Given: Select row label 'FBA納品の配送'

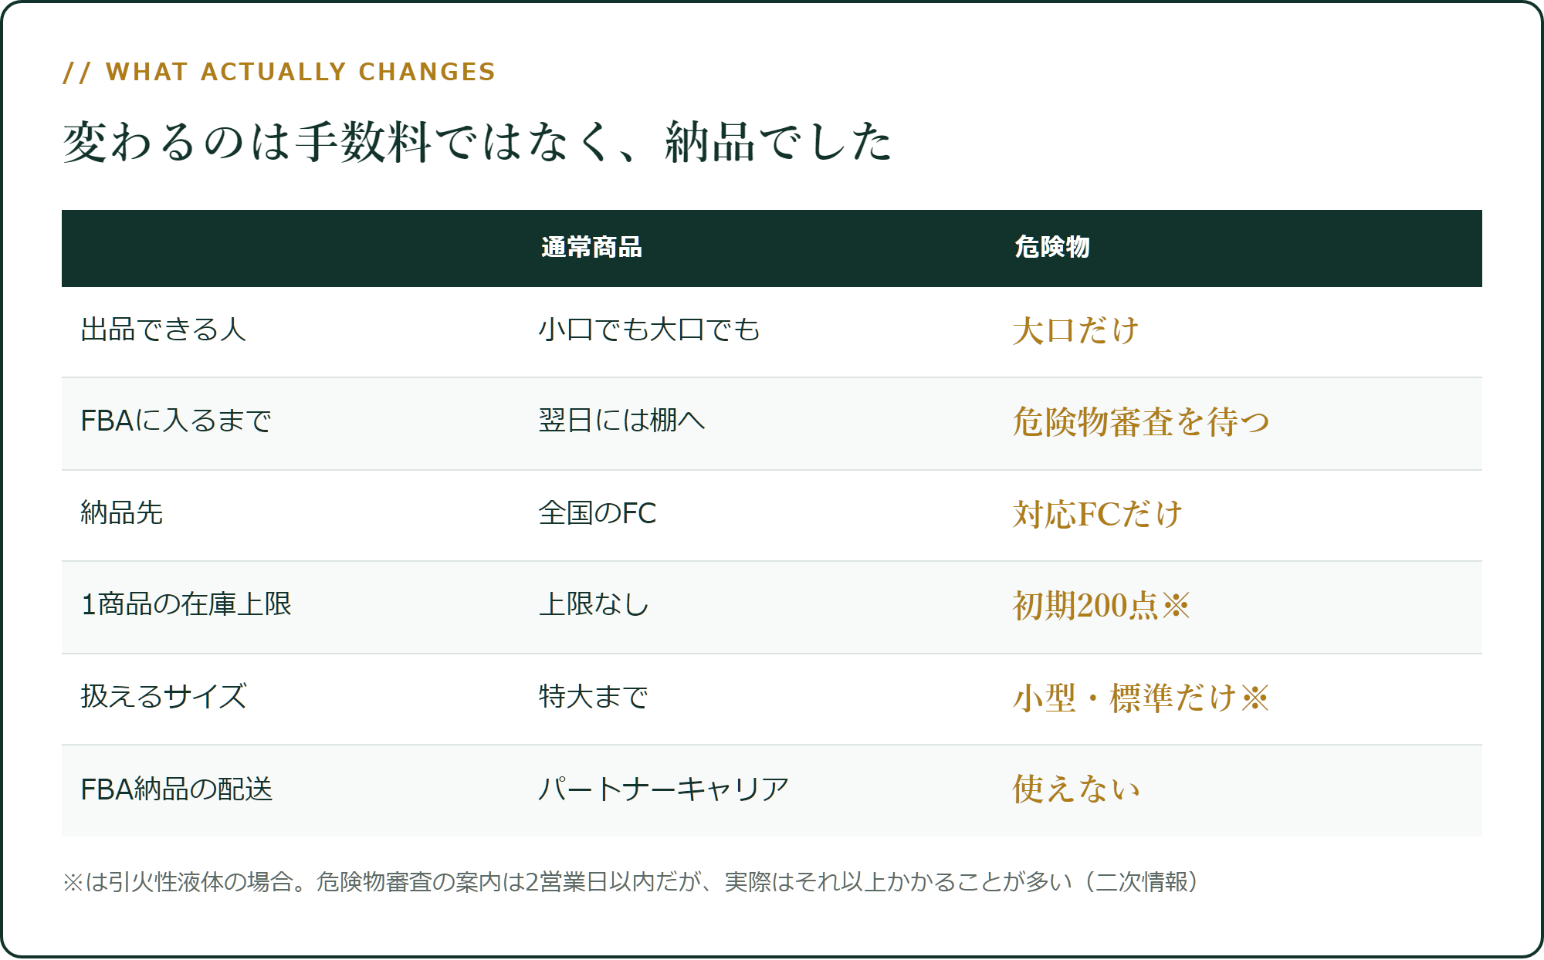Looking at the screenshot, I should click(177, 789).
